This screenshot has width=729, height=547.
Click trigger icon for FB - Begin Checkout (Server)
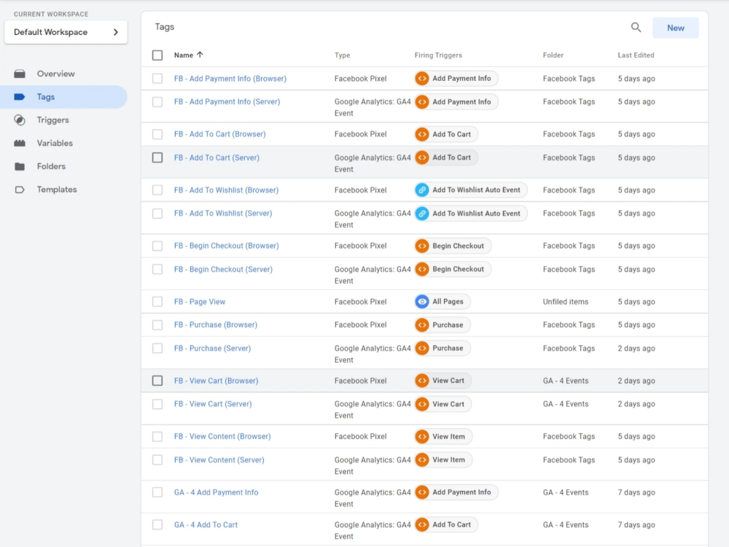click(x=422, y=269)
